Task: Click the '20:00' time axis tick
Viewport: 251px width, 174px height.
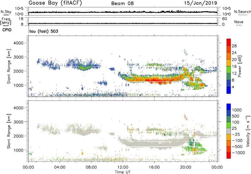Action: [x=186, y=167]
